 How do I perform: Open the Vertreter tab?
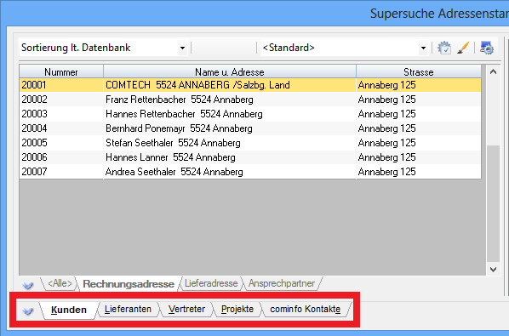[x=186, y=309]
